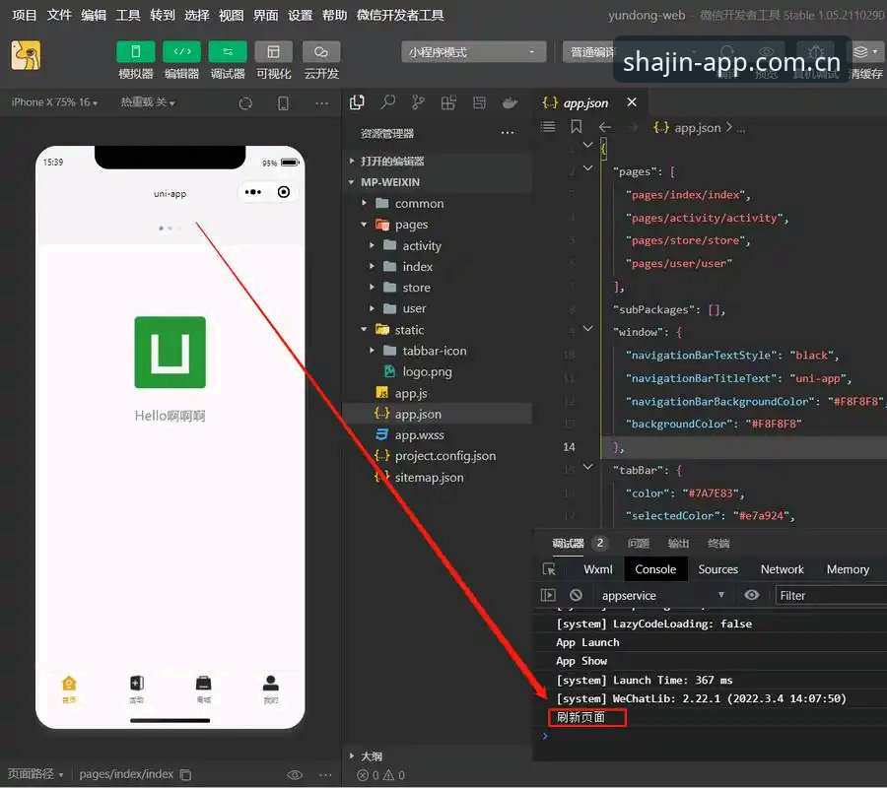Copy the page path pages/index/index
Image resolution: width=887 pixels, height=788 pixels.
click(185, 774)
